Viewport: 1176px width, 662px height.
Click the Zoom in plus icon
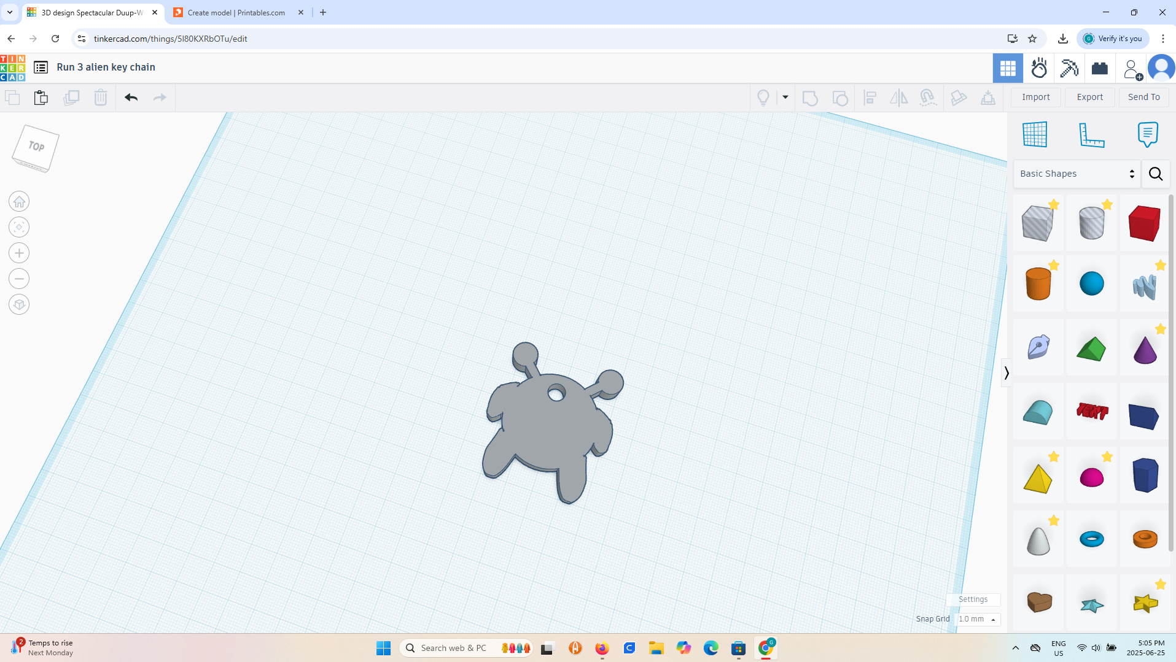click(x=19, y=253)
